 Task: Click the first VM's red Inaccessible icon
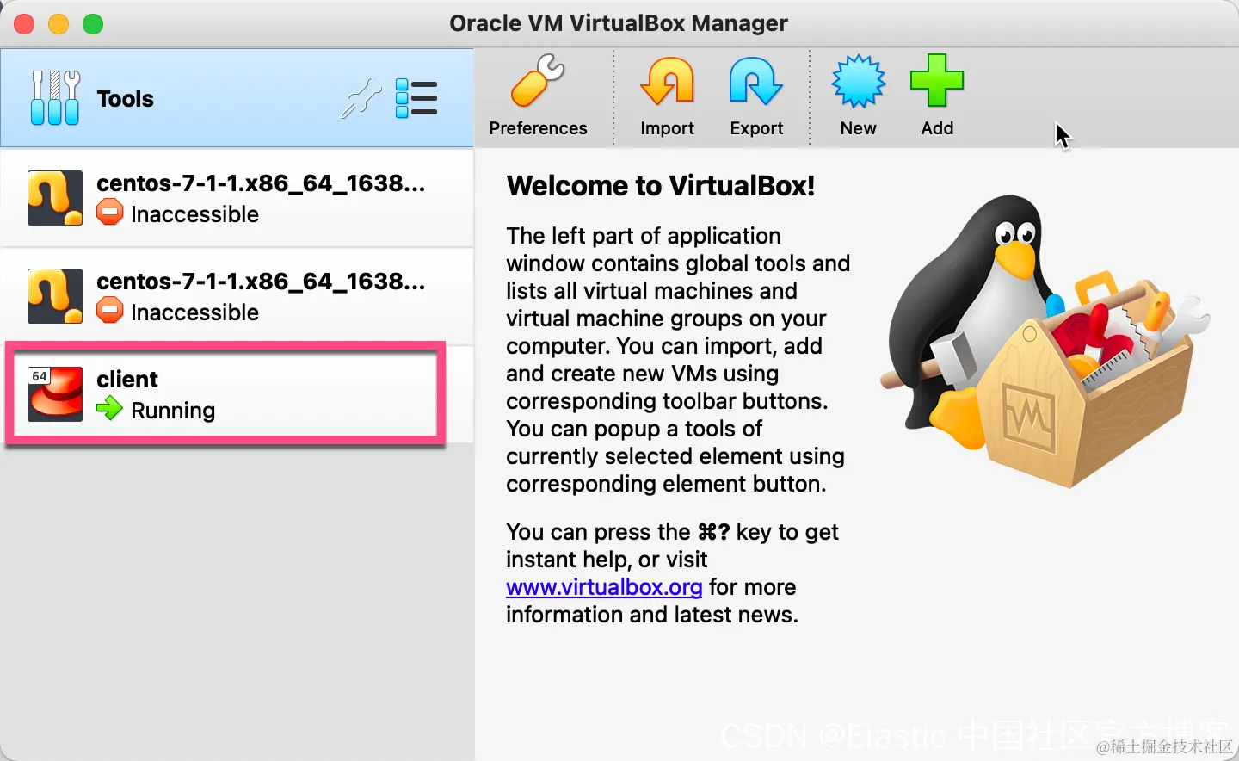pyautogui.click(x=109, y=212)
